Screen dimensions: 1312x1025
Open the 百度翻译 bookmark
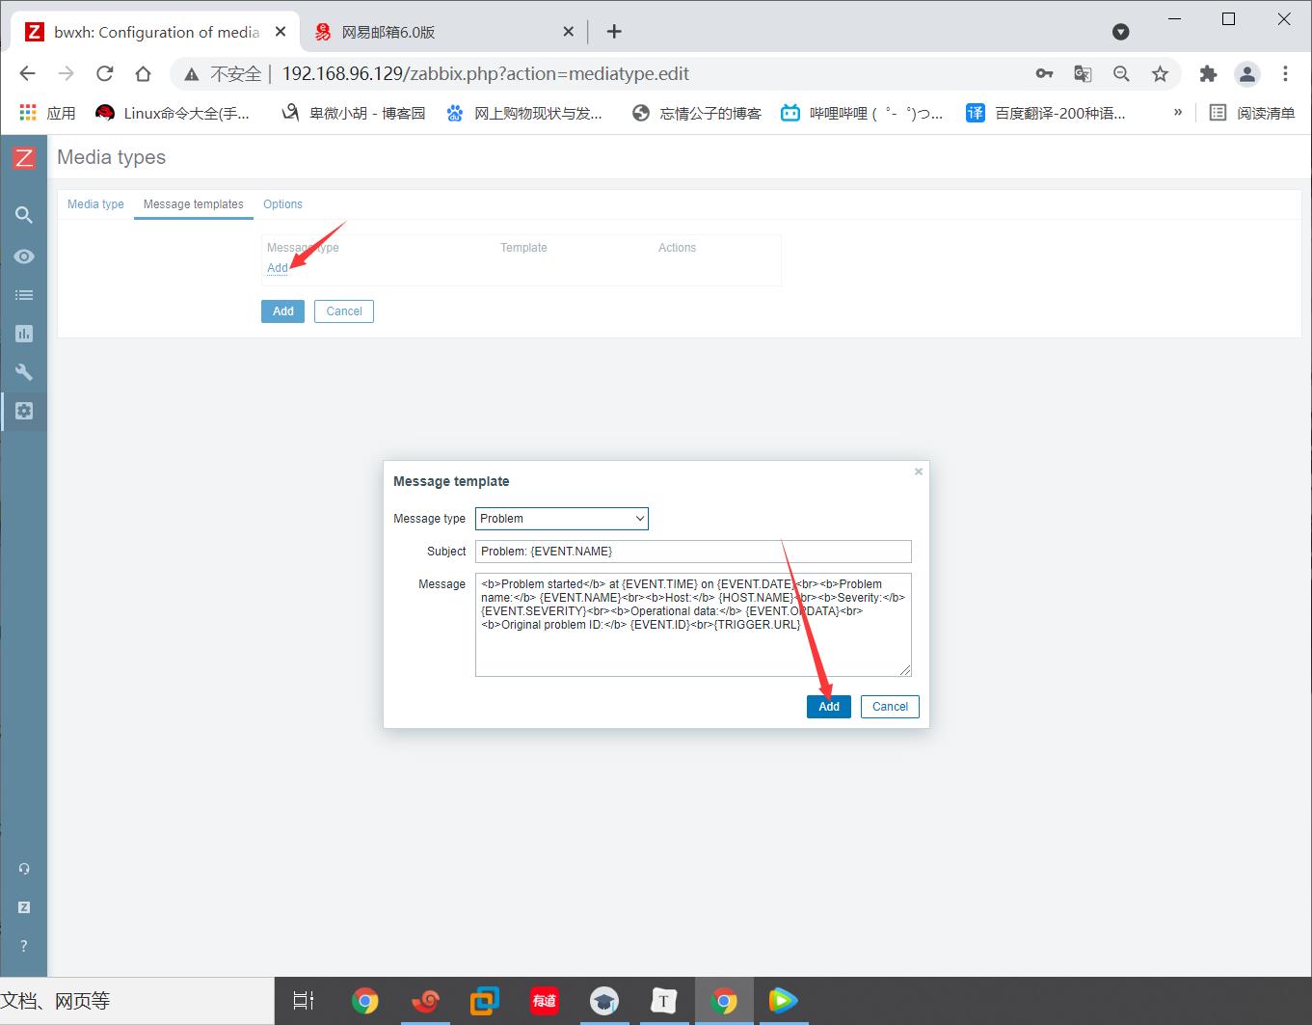1046,113
